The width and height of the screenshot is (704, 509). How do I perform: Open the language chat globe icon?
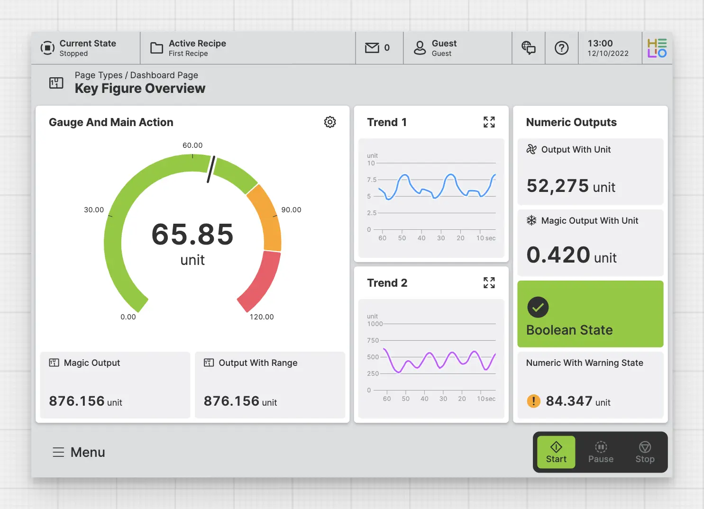[528, 48]
